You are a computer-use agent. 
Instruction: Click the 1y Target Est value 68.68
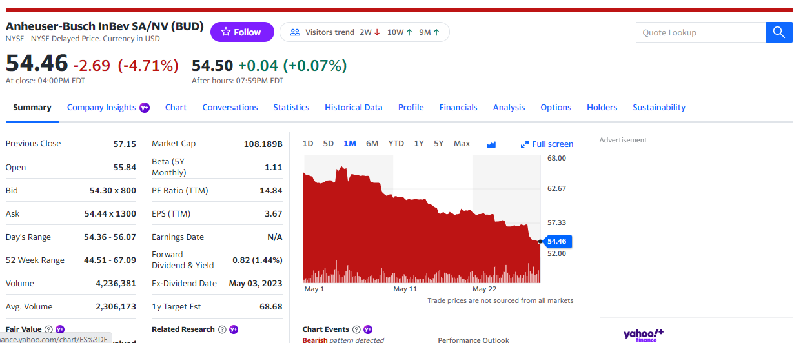271,307
